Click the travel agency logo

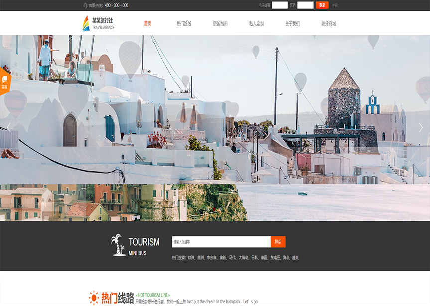pos(98,23)
